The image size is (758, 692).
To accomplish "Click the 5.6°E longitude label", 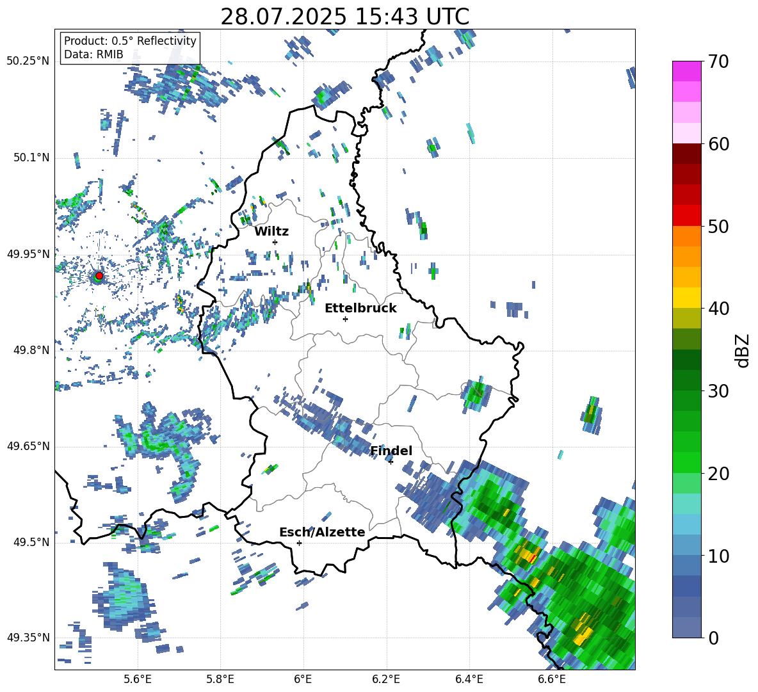I will click(138, 679).
